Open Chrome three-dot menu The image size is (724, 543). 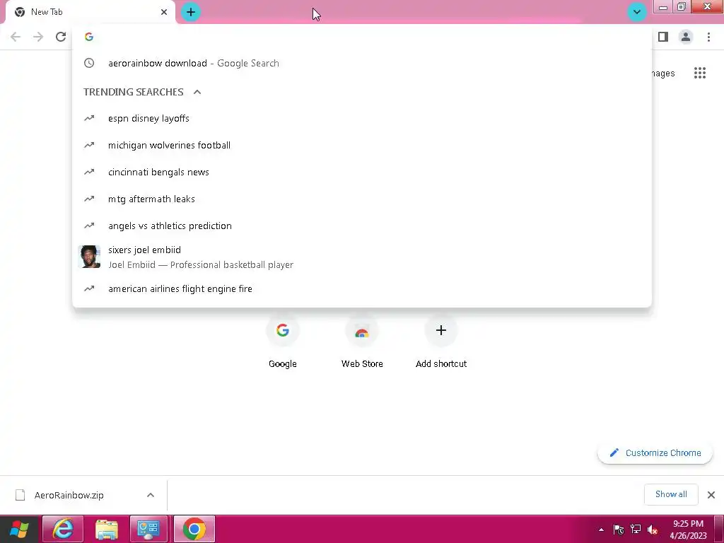click(708, 37)
